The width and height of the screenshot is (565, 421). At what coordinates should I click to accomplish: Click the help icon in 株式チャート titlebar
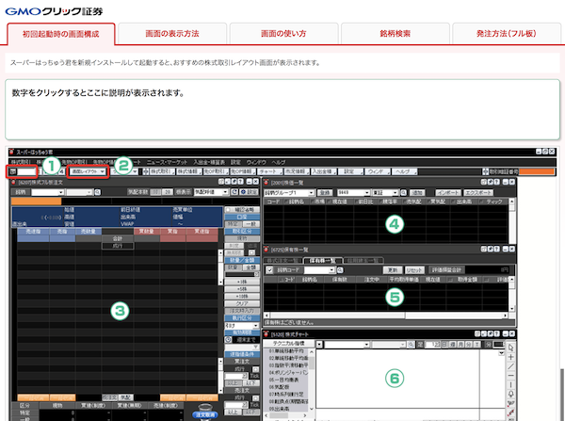click(497, 333)
